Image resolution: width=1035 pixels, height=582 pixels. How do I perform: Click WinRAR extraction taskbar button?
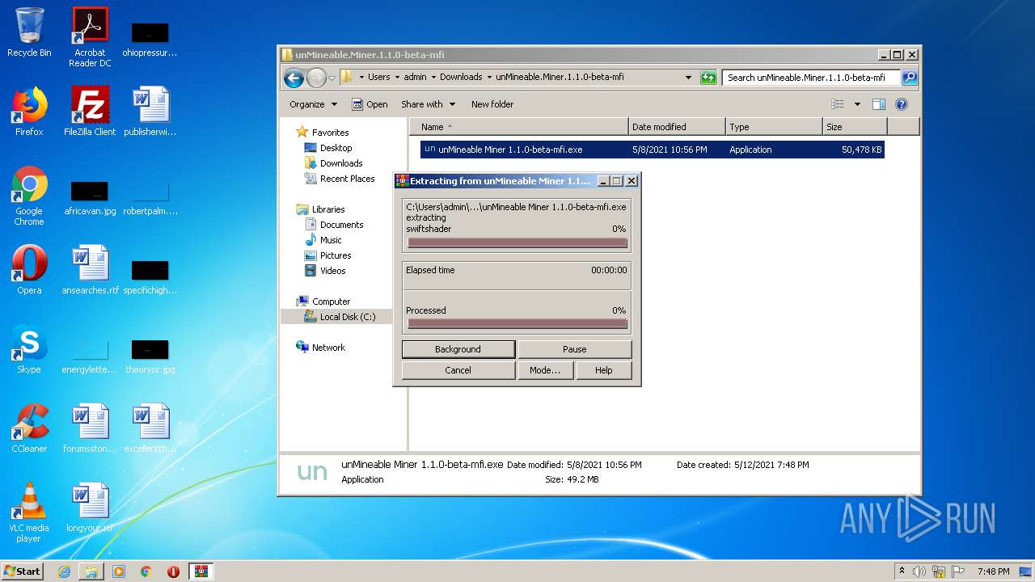tap(201, 571)
